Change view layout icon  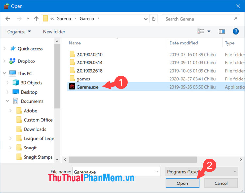[201, 31]
